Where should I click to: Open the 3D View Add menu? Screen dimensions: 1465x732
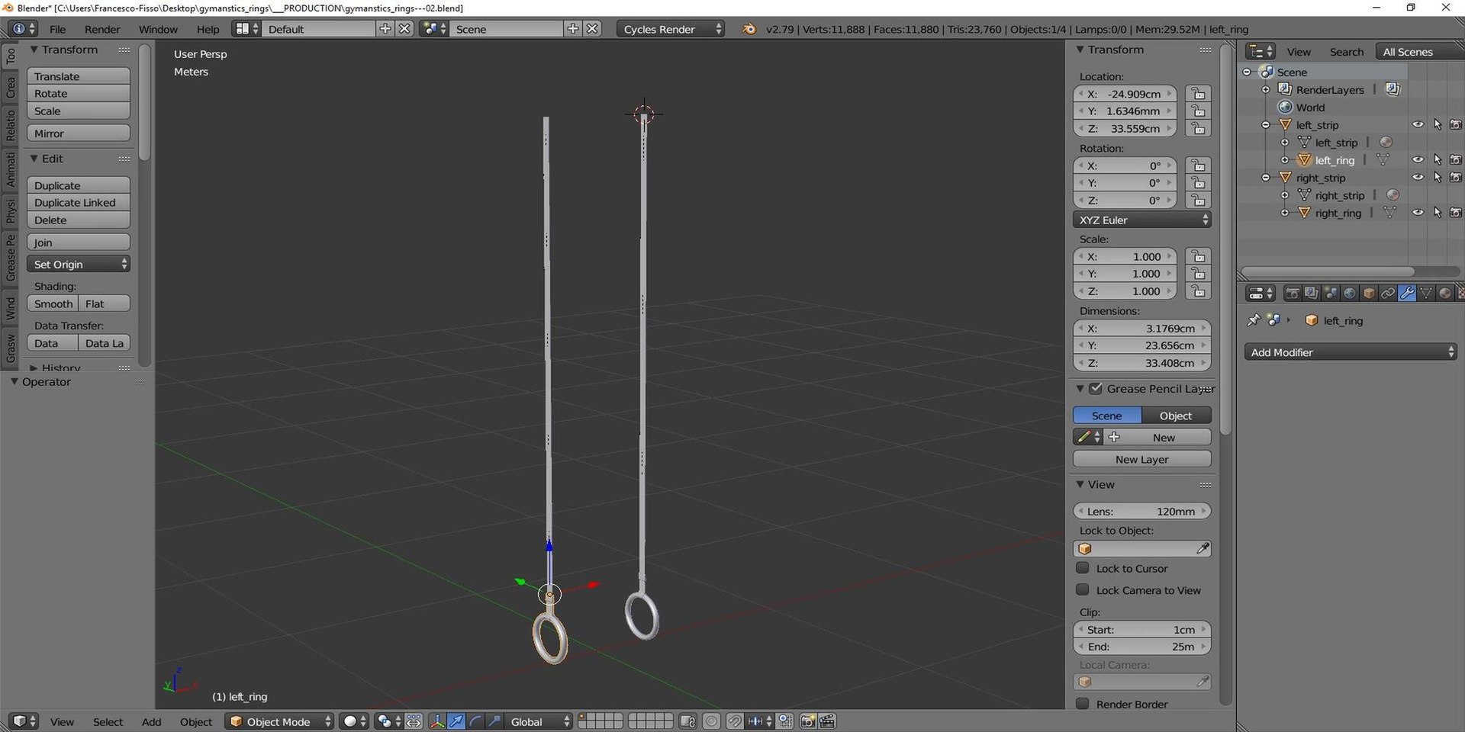click(x=151, y=721)
